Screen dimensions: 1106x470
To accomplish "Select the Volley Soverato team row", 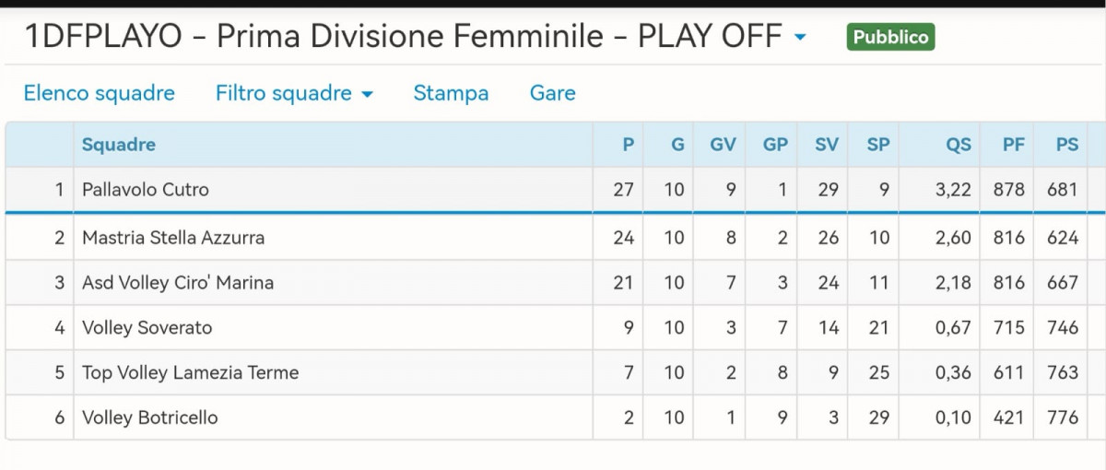I will click(147, 328).
